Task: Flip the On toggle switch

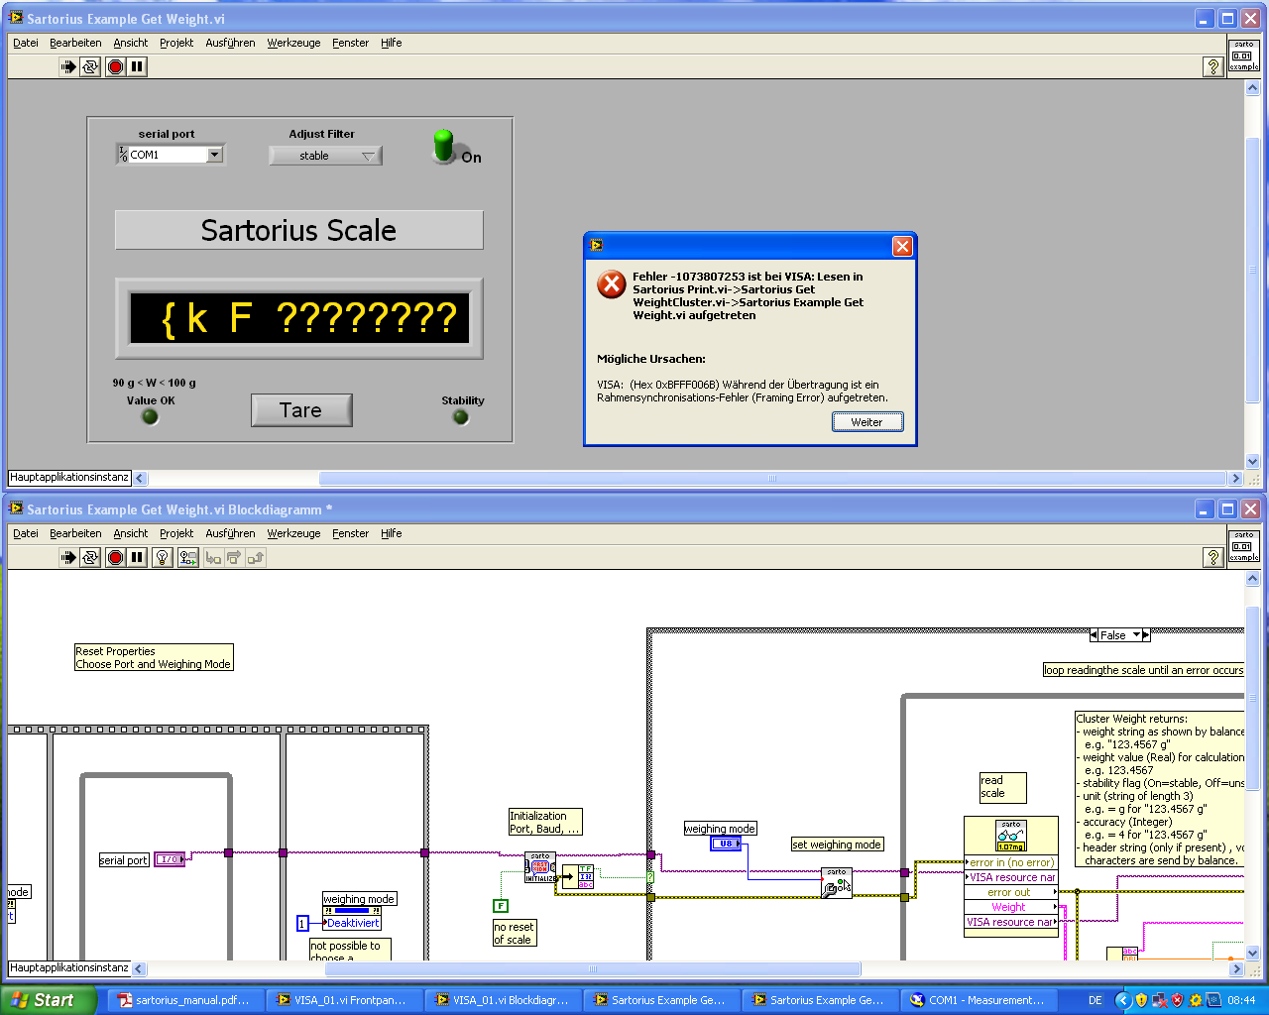Action: coord(444,148)
